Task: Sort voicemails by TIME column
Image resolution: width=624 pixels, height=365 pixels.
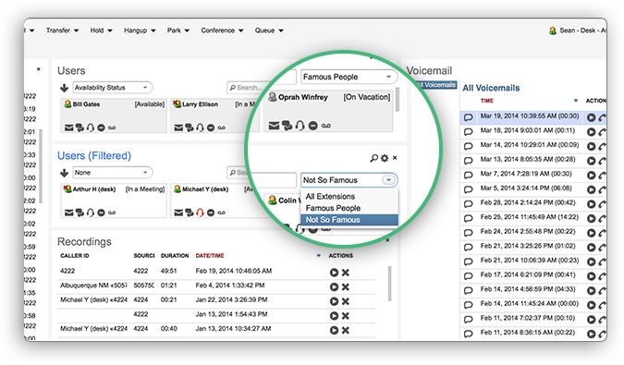Action: pos(486,101)
